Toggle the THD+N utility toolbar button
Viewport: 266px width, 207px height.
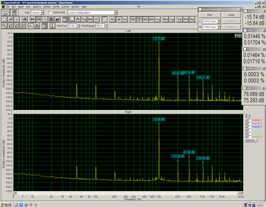click(139, 19)
